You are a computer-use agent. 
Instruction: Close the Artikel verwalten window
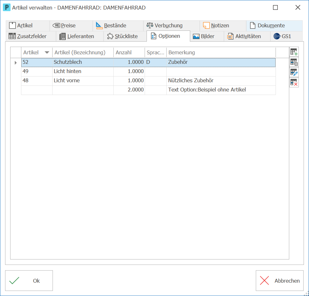298,8
